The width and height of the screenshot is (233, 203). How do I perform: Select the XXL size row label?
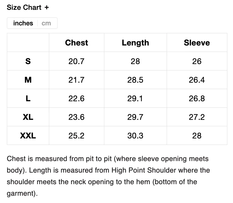click(28, 136)
